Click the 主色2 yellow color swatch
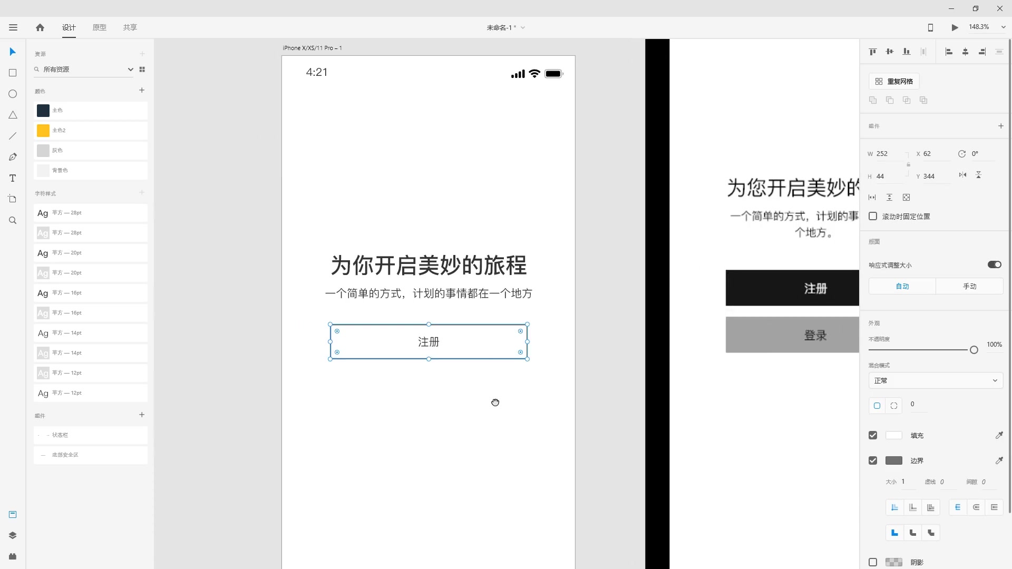This screenshot has height=569, width=1012. [x=43, y=131]
